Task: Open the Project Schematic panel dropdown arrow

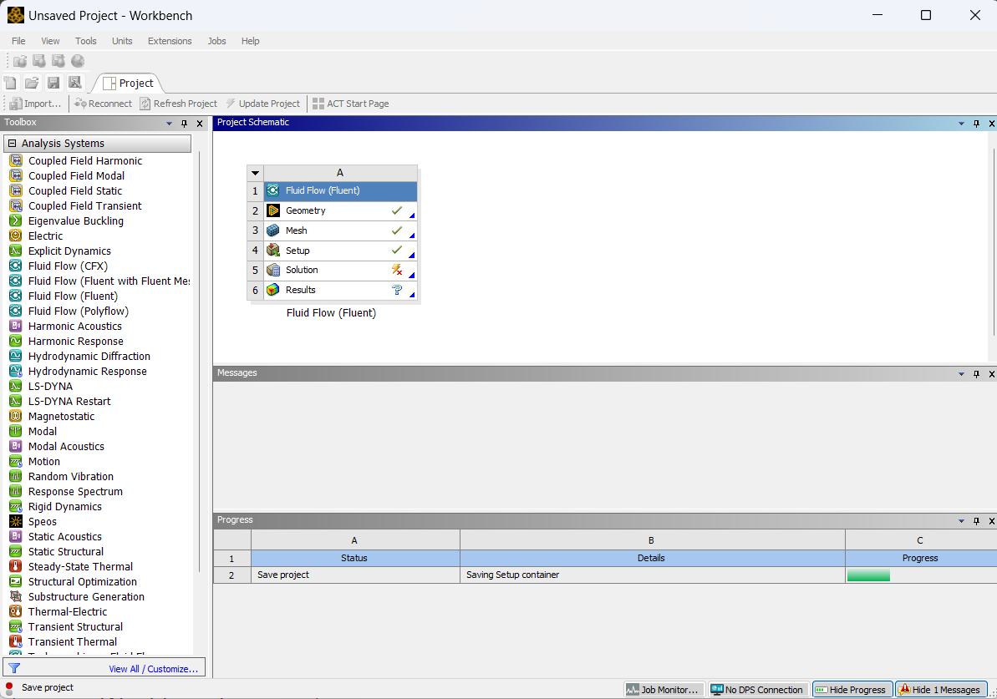Action: click(x=961, y=124)
